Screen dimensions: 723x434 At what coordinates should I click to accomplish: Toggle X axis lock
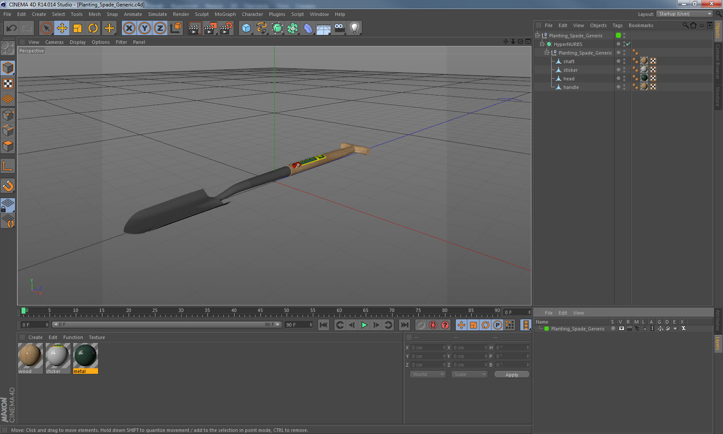tap(129, 28)
